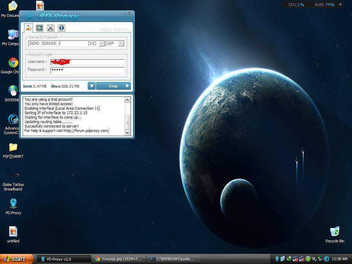The height and width of the screenshot is (264, 352).
Task: Click the second disconnected network tray icon
Action: (302, 259)
